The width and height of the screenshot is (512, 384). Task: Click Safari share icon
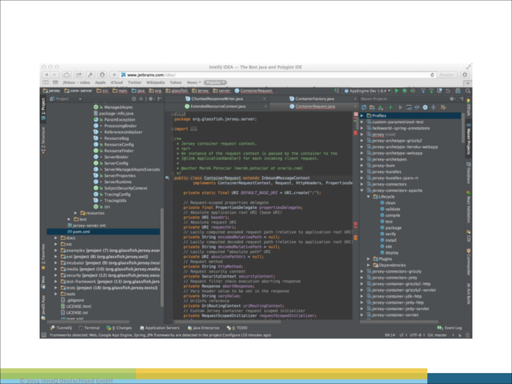point(79,75)
